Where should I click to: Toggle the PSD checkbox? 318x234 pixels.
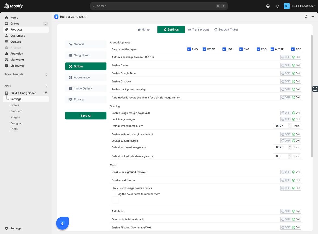pyautogui.click(x=258, y=49)
